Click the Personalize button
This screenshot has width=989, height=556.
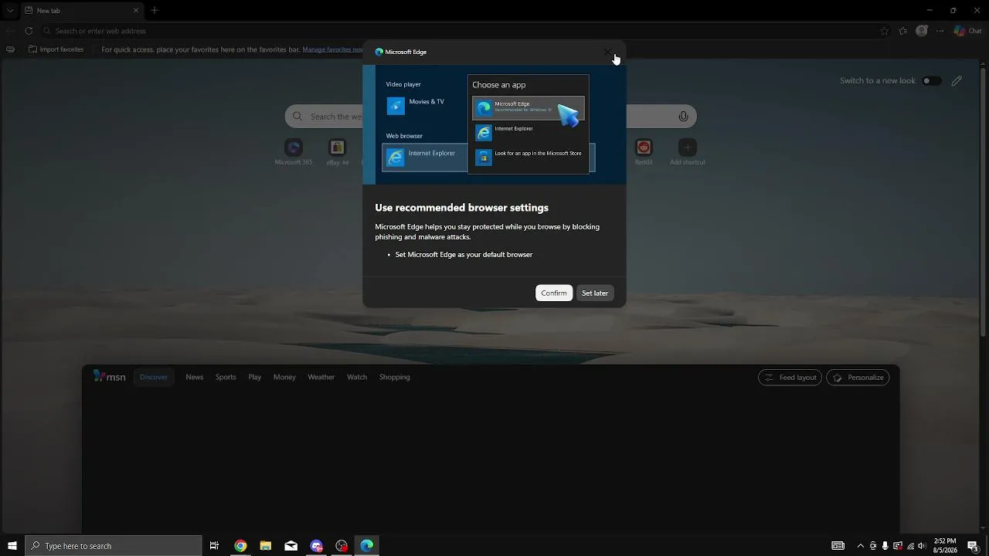[x=858, y=378]
